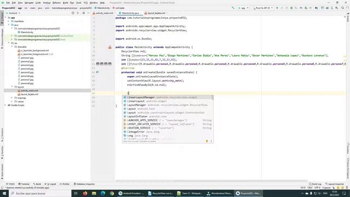Click the Task View taskbar icon
This screenshot has height=197, width=350.
click(75, 193)
